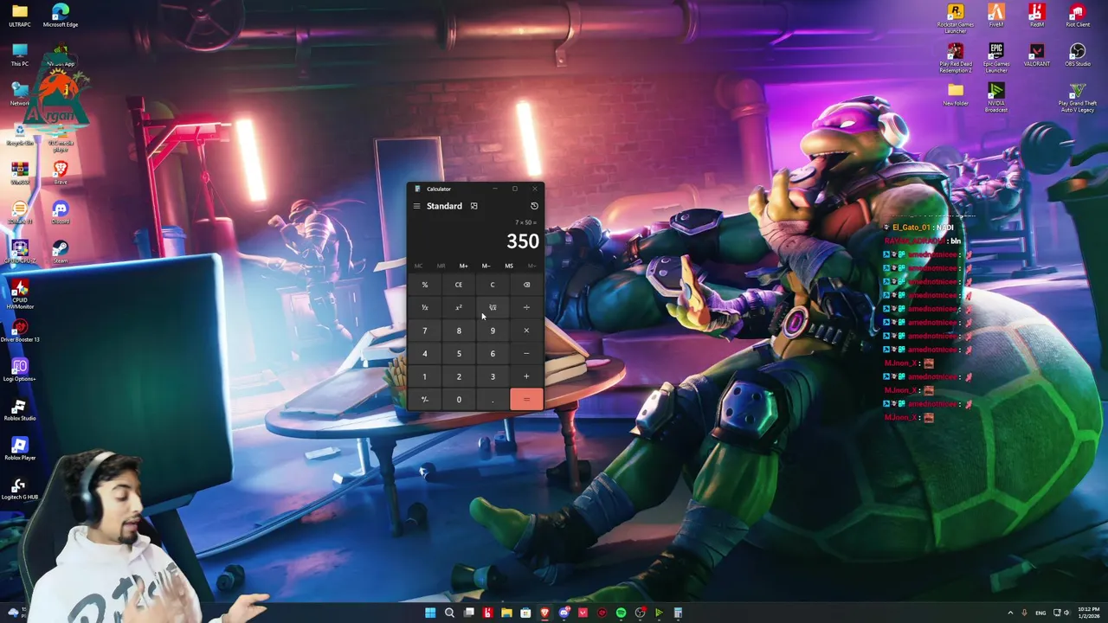Select the VALORANT desktop shortcut
1108x623 pixels.
click(x=1036, y=55)
